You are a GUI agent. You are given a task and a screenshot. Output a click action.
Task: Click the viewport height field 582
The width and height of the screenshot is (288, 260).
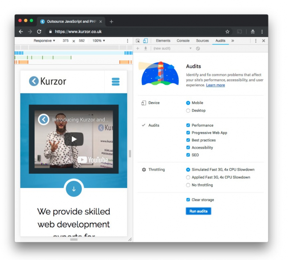point(82,41)
